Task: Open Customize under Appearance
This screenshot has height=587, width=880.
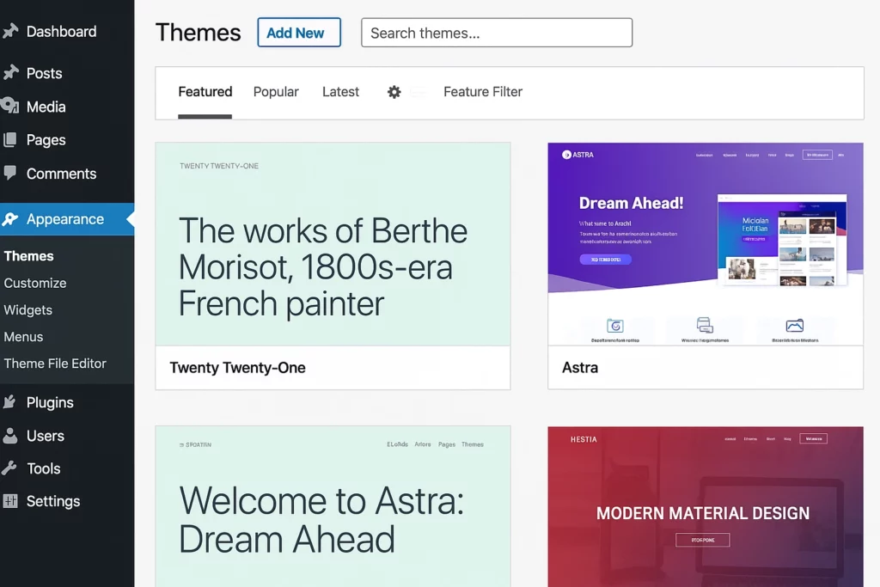Action: [35, 283]
